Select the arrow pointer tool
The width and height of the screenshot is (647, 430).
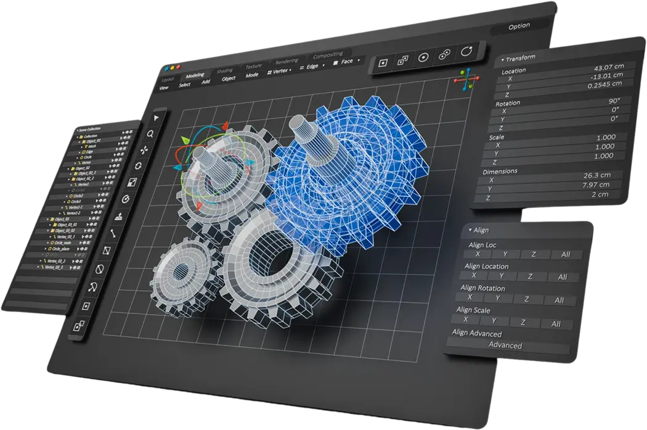(x=157, y=117)
